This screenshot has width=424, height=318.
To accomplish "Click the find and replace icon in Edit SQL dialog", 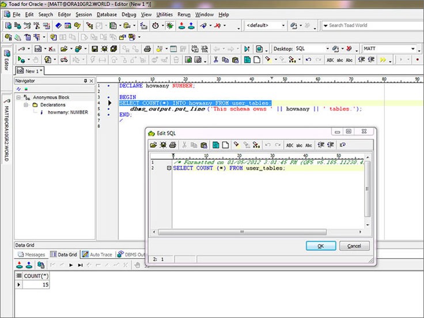I will (x=256, y=145).
